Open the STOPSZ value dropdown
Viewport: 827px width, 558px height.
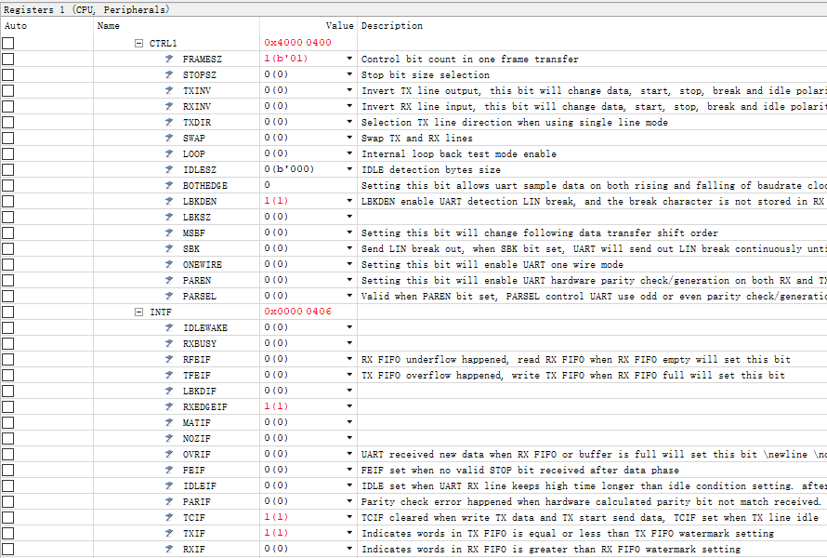349,74
